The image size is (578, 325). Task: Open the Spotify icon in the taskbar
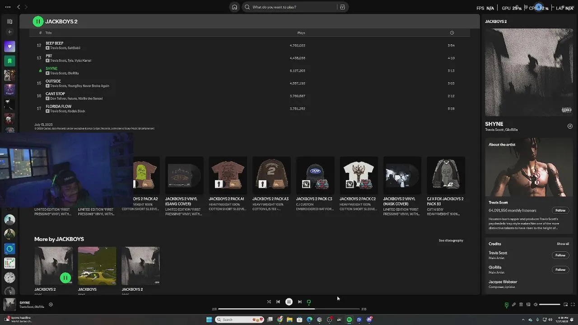(x=349, y=320)
